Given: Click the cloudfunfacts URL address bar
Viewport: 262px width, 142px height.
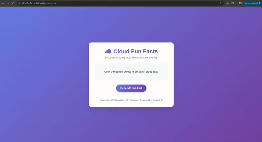Looking at the screenshot, I should pyautogui.click(x=120, y=3).
